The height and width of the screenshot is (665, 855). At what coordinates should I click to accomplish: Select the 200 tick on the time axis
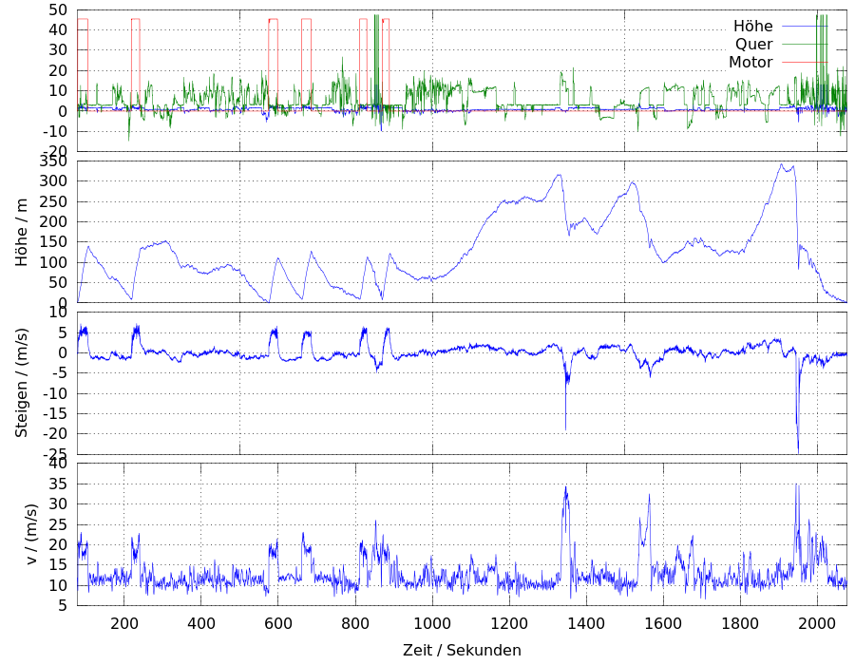[124, 623]
